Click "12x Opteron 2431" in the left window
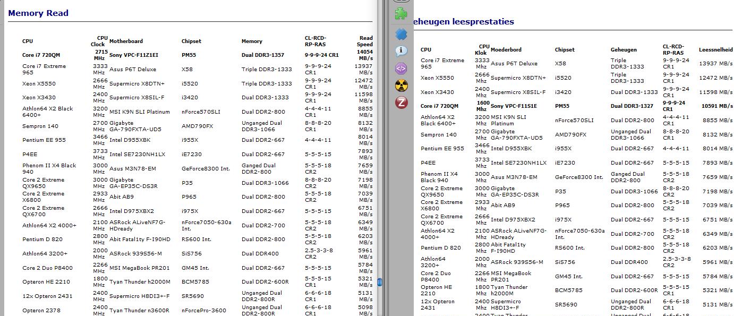This screenshot has height=316, width=734. 47,296
